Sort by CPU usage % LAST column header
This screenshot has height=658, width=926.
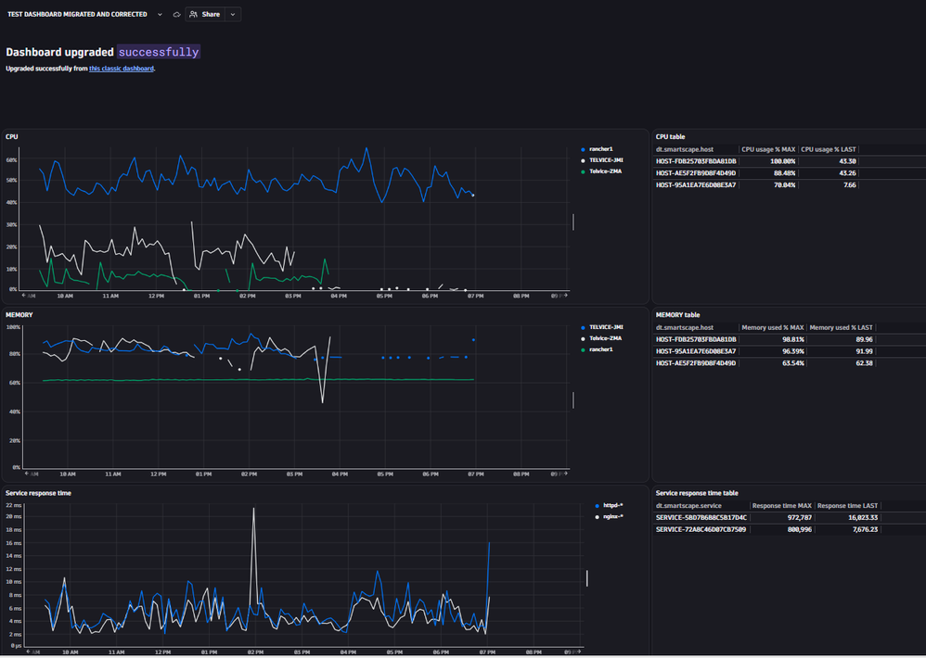pos(828,149)
